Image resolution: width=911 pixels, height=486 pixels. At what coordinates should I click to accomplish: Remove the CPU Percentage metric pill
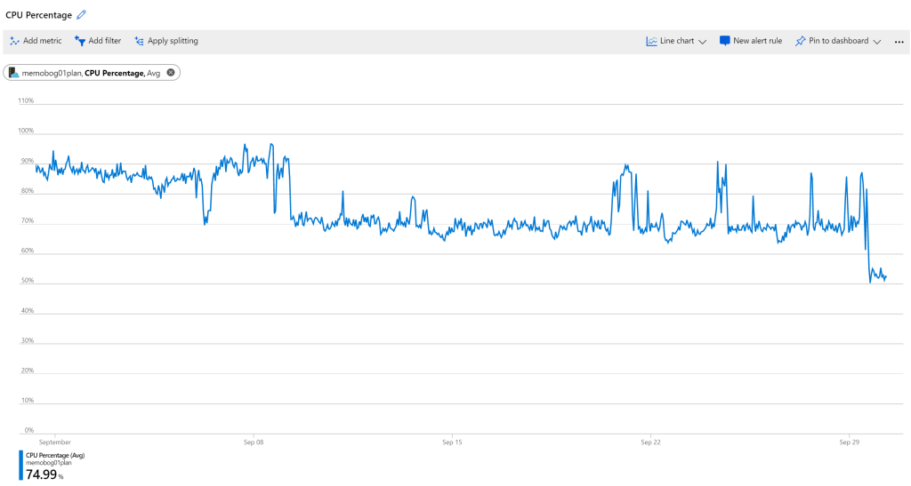pyautogui.click(x=171, y=73)
